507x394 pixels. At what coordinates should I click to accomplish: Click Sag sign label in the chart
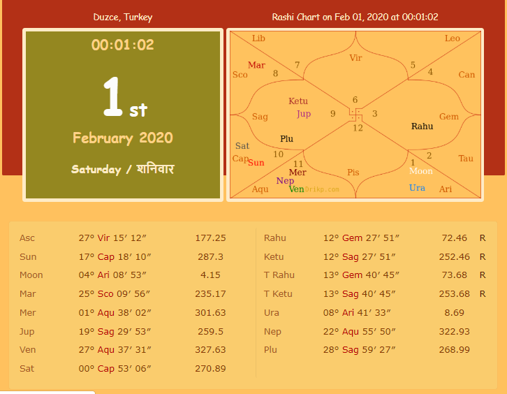[x=260, y=117]
